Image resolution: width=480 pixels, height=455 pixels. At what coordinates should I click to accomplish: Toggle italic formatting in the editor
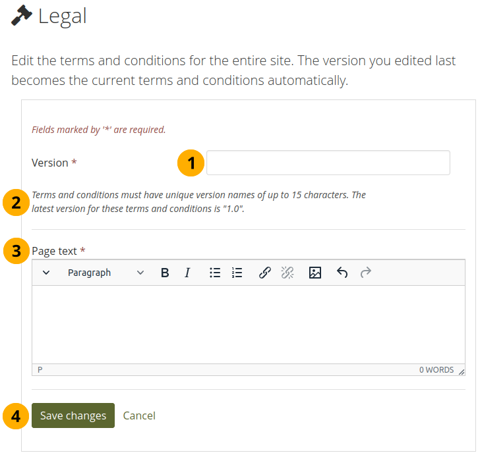(187, 273)
